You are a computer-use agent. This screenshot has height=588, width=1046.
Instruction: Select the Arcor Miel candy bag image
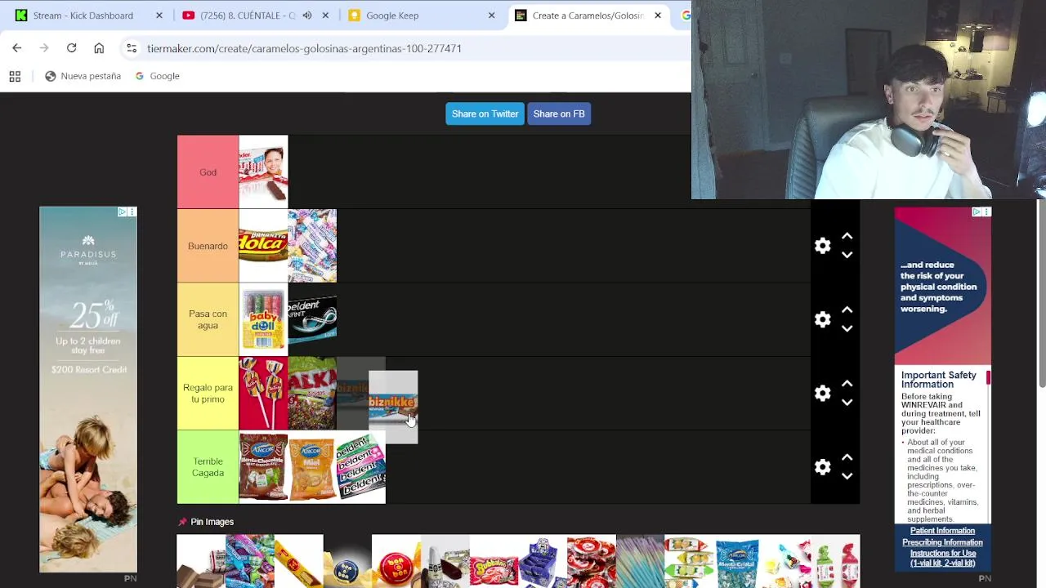point(312,466)
